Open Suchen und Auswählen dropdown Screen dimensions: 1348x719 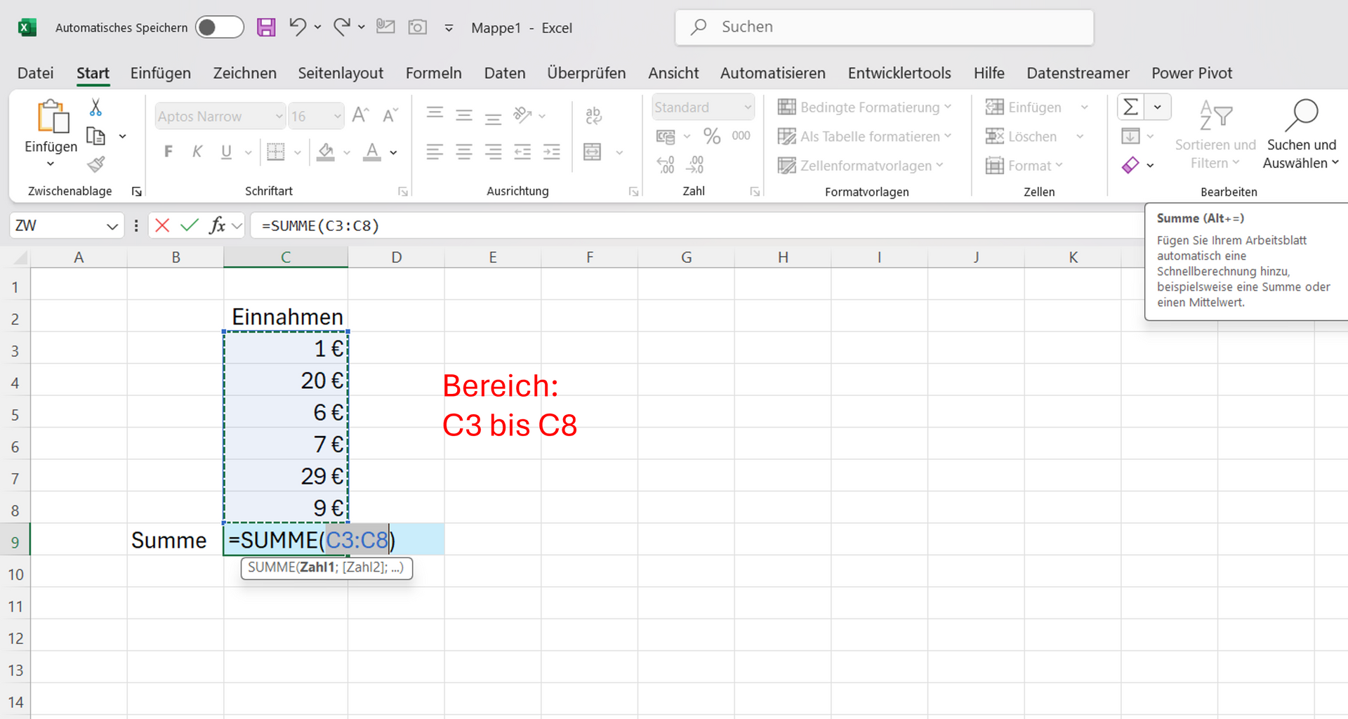pos(1301,133)
